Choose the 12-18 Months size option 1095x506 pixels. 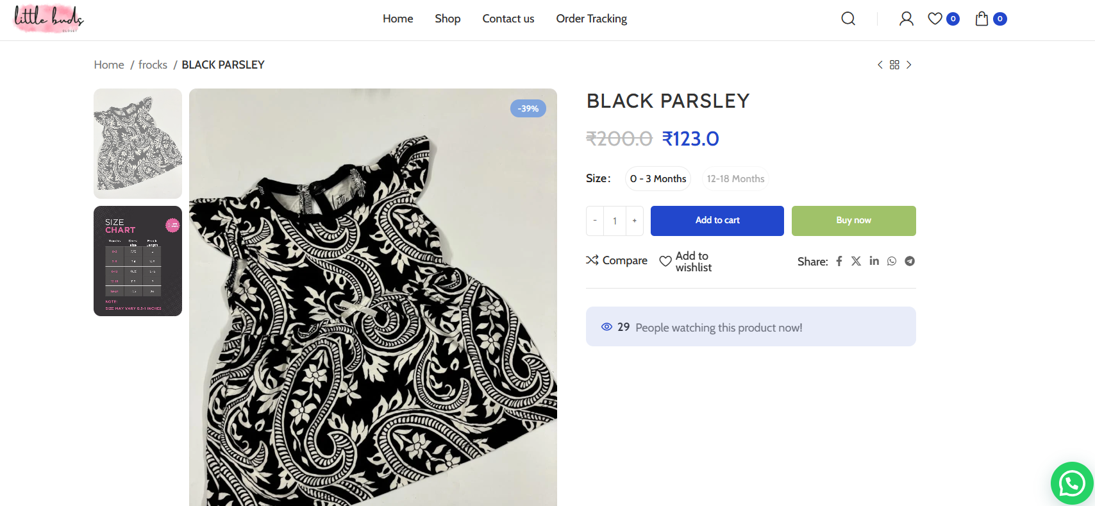tap(735, 179)
